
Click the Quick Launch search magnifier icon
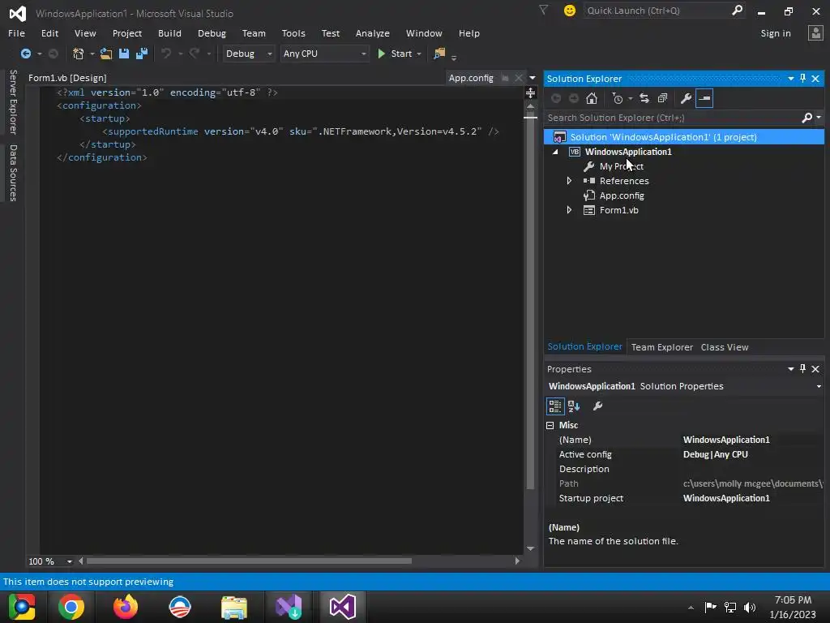(737, 10)
